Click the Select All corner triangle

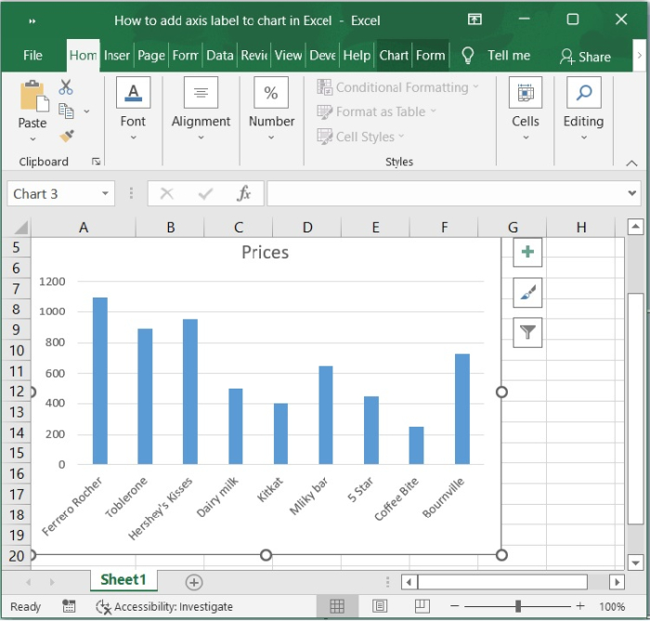click(x=20, y=228)
